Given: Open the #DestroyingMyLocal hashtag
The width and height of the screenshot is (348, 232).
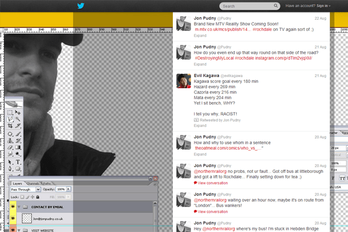Looking at the screenshot, I should point(215,58).
